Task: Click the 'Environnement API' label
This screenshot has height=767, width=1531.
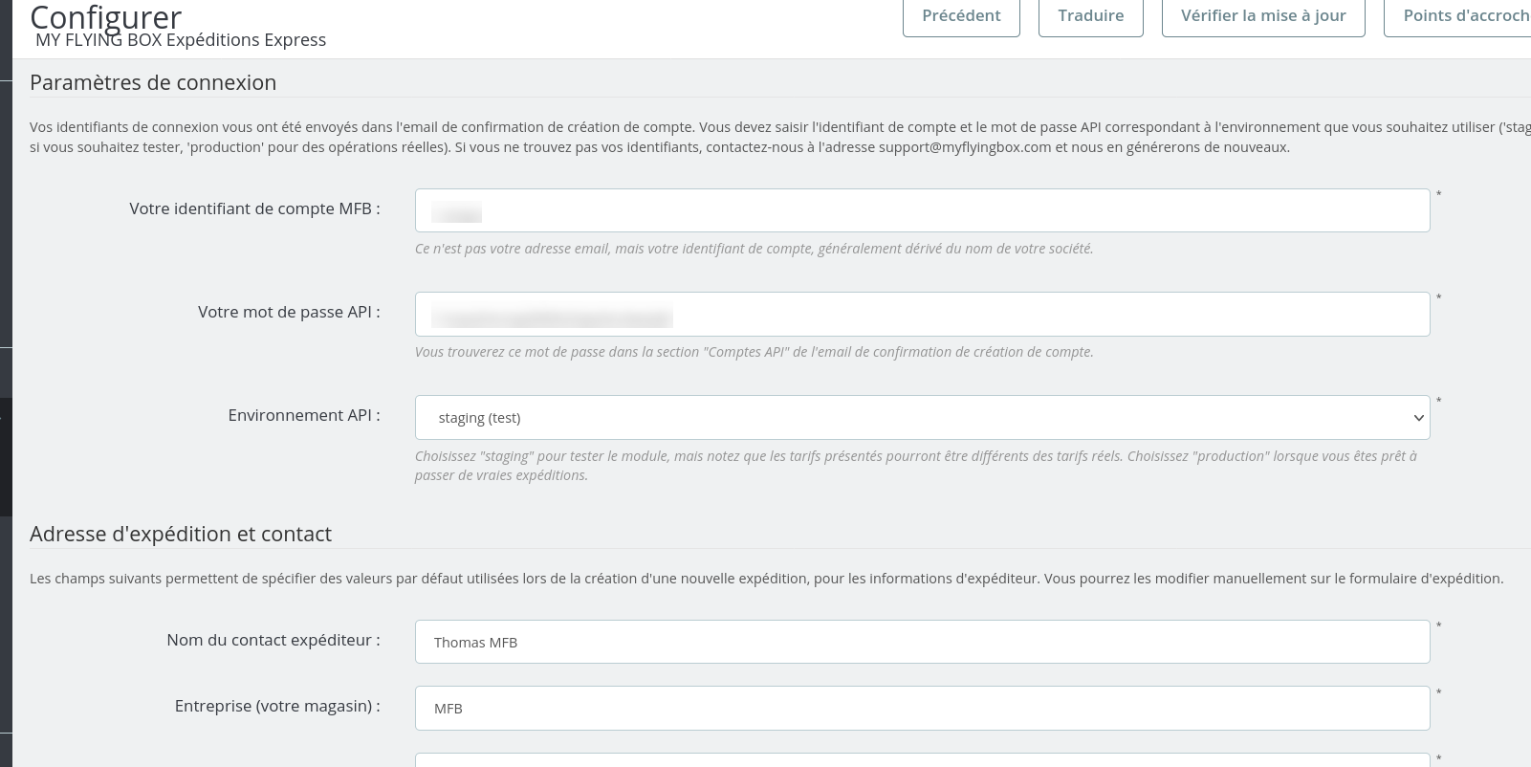Action: tap(304, 415)
